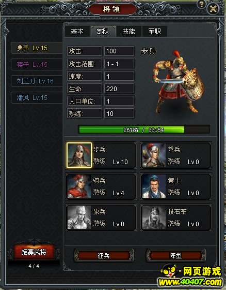Select the 部队 troops tab

[103, 32]
